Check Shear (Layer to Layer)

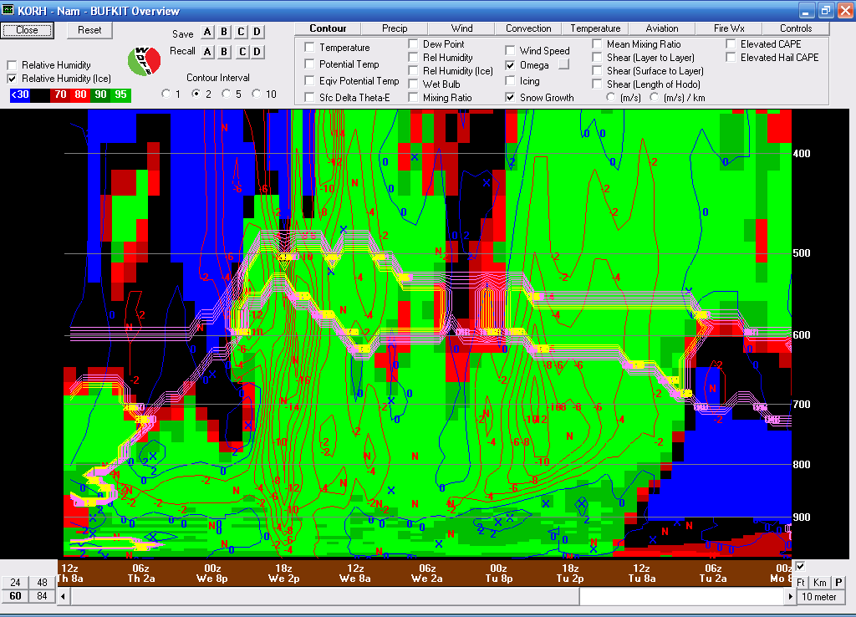(x=597, y=58)
